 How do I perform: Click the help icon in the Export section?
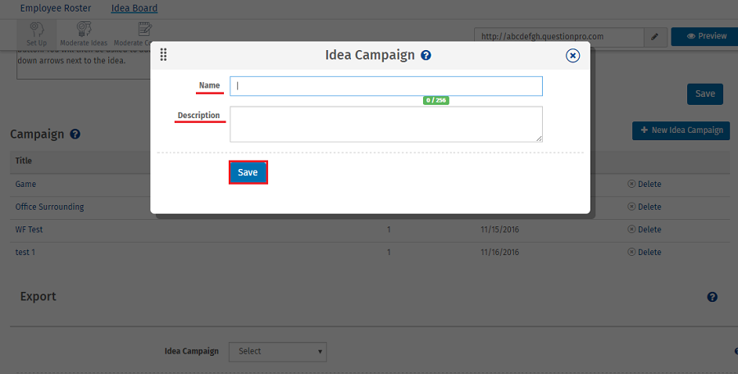[713, 297]
